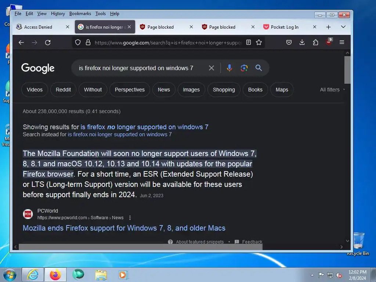Close the Access Denied tab
The image size is (376, 282).
click(68, 27)
